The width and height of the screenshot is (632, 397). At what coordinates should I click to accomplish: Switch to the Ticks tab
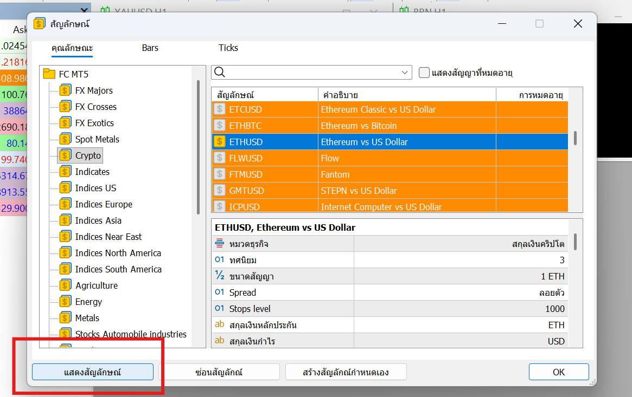coord(228,48)
